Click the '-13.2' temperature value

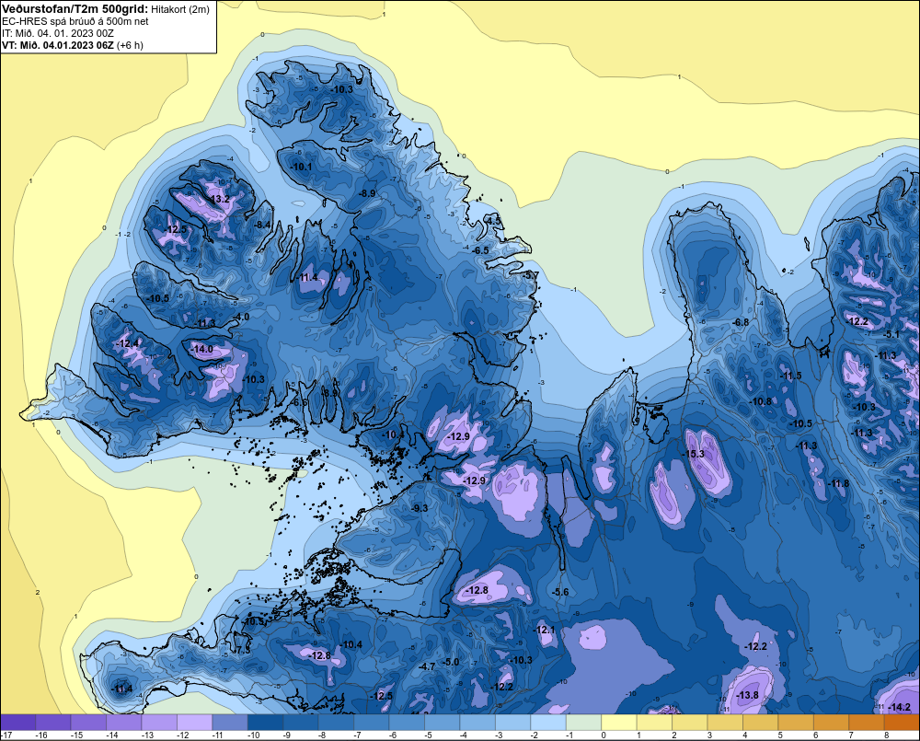pos(219,199)
